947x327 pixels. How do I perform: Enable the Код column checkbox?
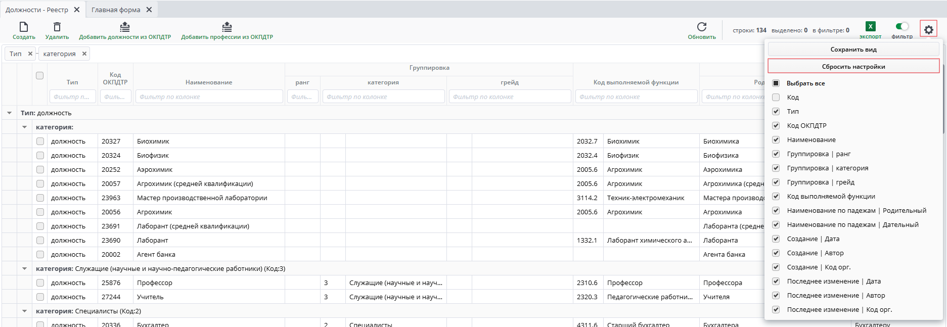pyautogui.click(x=776, y=98)
